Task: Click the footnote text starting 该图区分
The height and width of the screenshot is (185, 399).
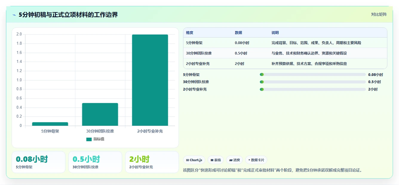Action: (x=272, y=170)
